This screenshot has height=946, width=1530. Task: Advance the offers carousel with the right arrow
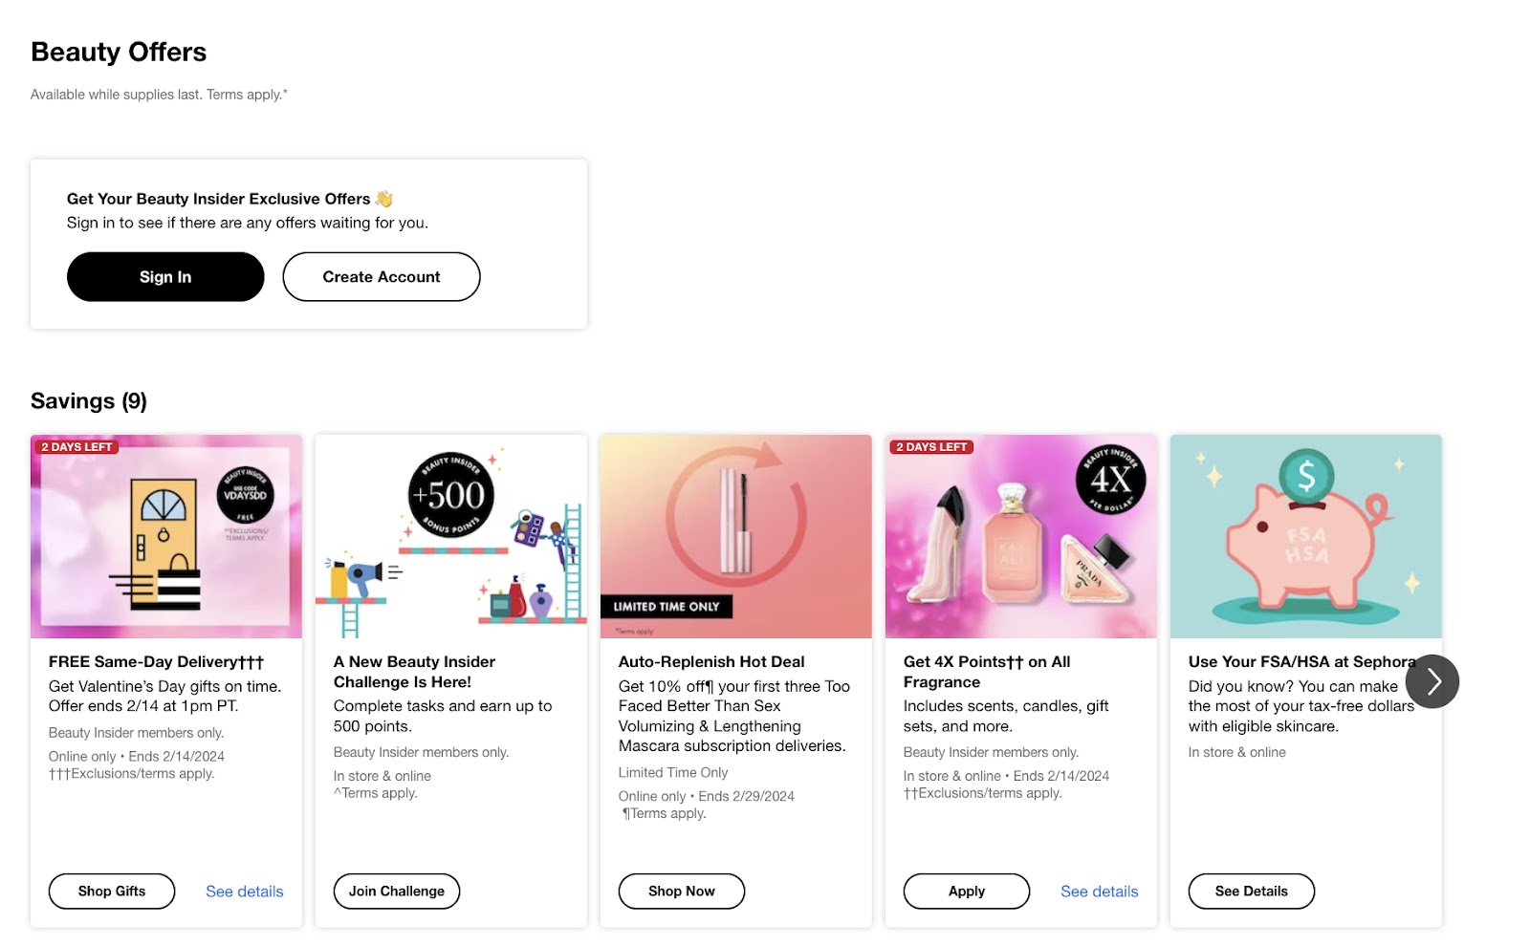[1431, 680]
